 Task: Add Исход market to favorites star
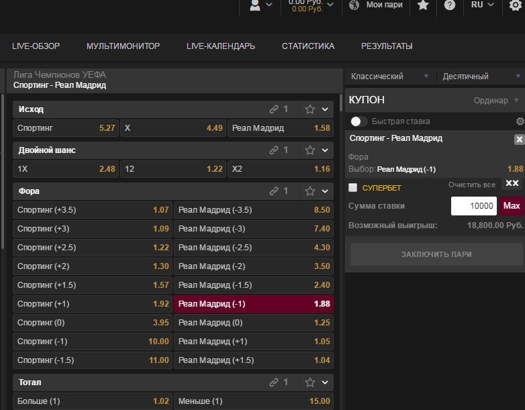[x=310, y=109]
